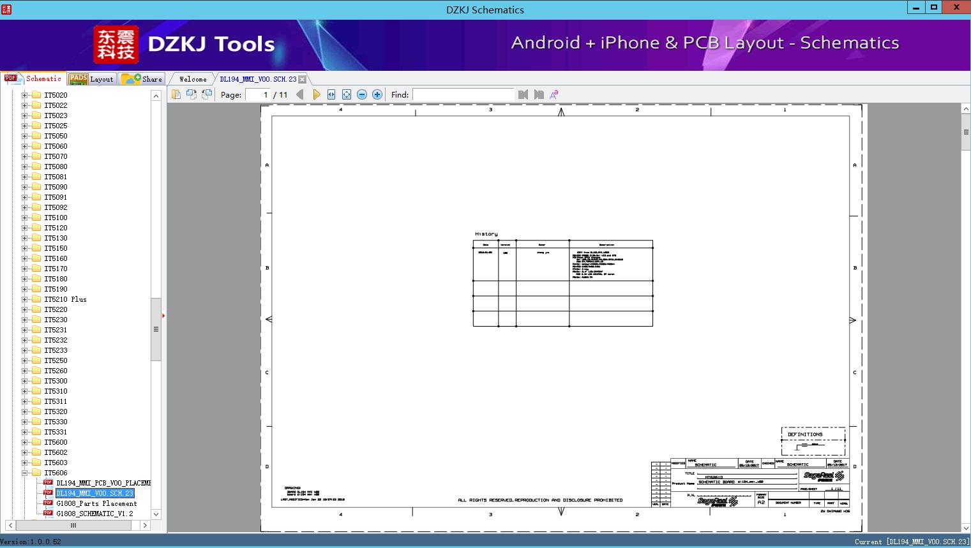Click PDF icon of G1808_SCHEMATIC_V1.2 file
The image size is (971, 548).
(x=48, y=513)
